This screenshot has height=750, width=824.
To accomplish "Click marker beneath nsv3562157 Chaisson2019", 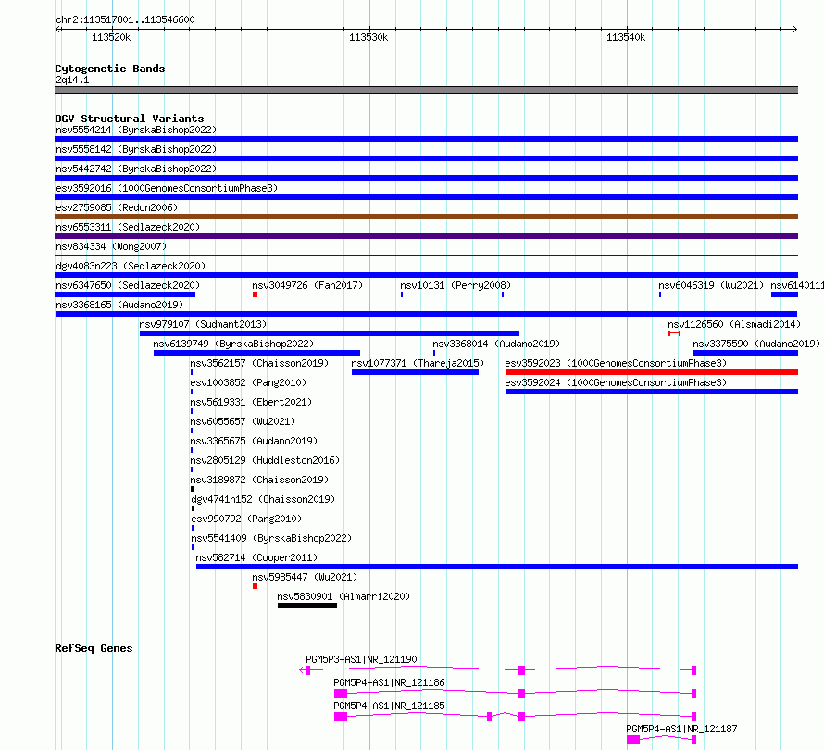I will click(x=192, y=372).
